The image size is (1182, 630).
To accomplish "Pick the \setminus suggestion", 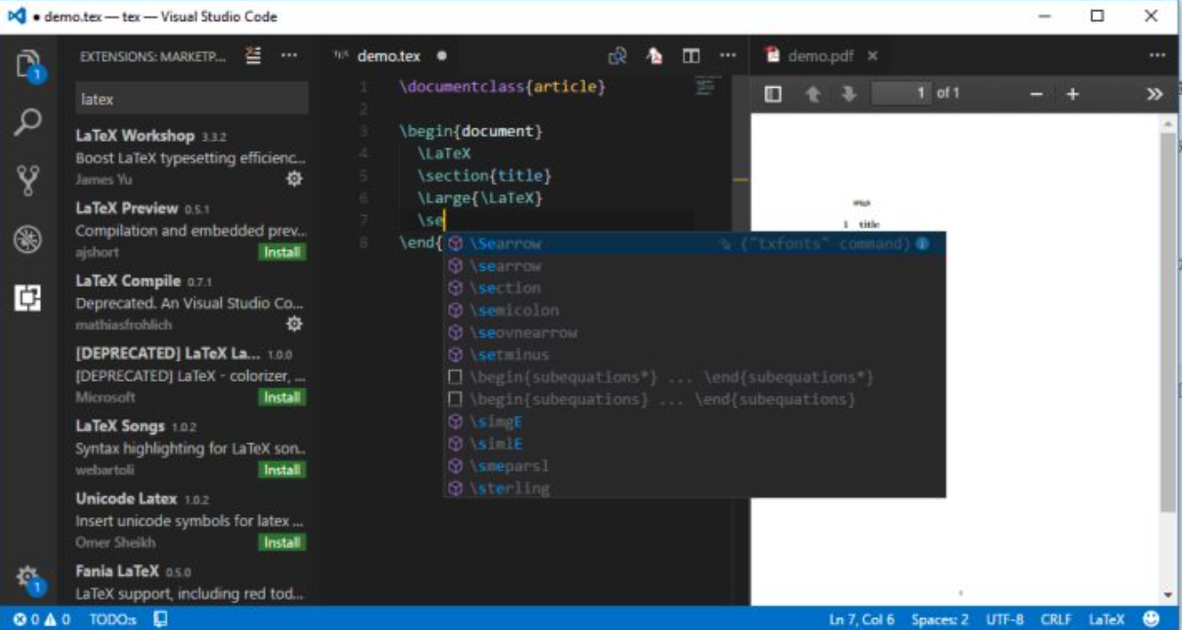I will [695, 354].
